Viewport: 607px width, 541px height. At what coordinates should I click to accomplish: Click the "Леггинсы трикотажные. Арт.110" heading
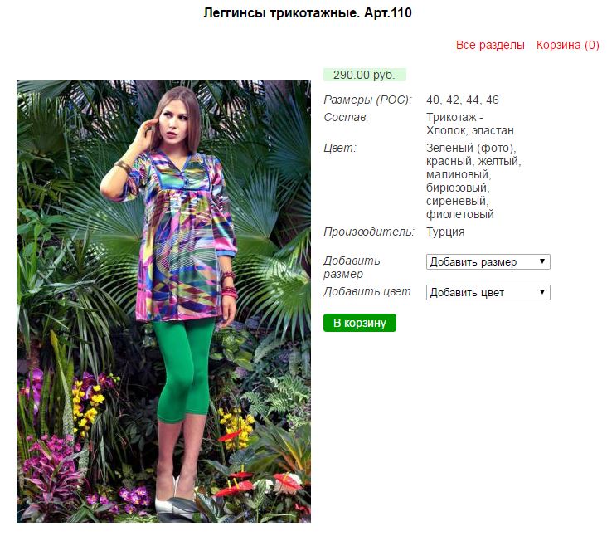pyautogui.click(x=308, y=13)
